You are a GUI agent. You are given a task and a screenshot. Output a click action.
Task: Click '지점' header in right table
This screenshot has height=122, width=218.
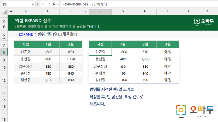tap(100, 44)
